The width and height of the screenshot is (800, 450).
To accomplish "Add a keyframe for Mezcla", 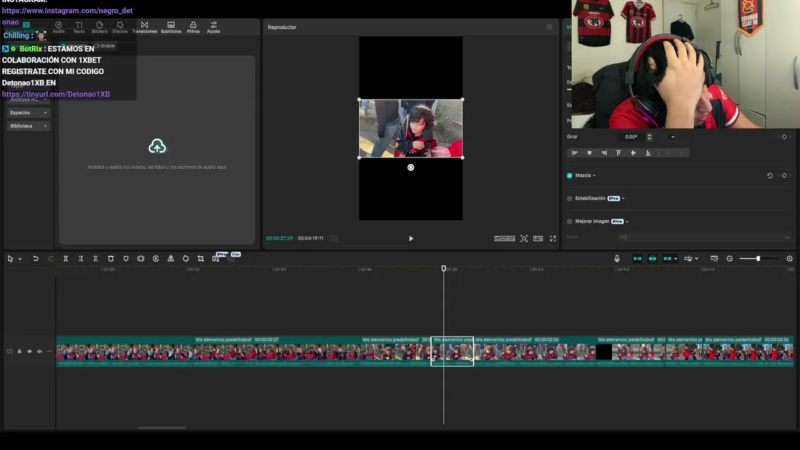I will coord(784,176).
